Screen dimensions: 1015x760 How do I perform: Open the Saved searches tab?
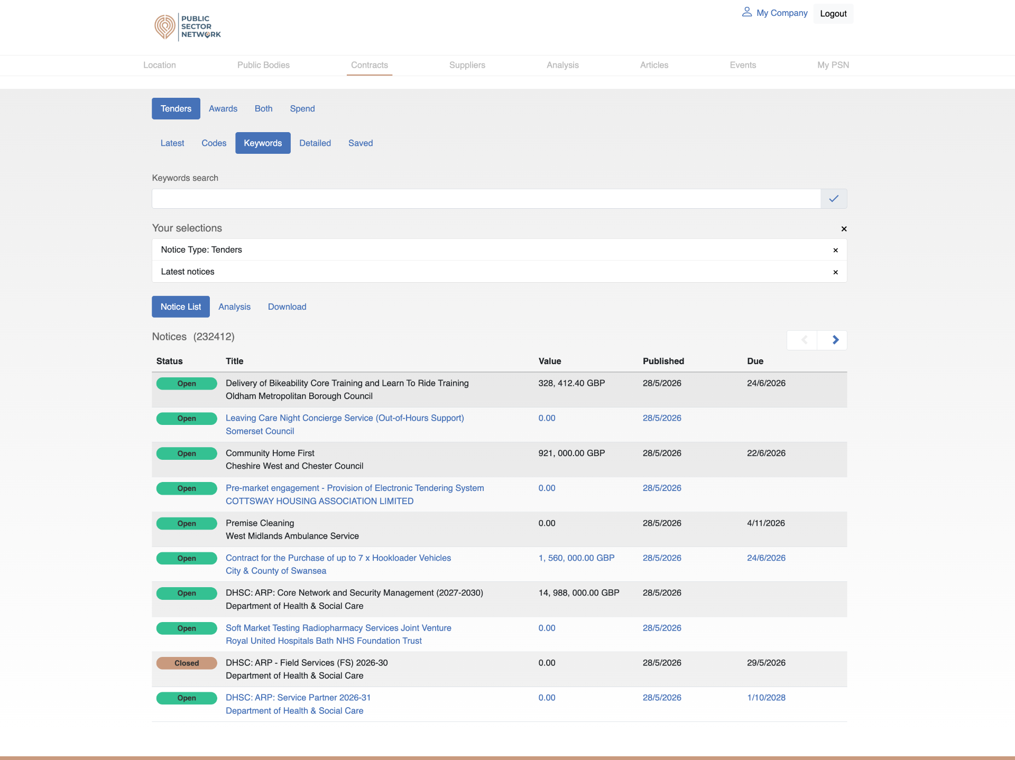pos(361,143)
